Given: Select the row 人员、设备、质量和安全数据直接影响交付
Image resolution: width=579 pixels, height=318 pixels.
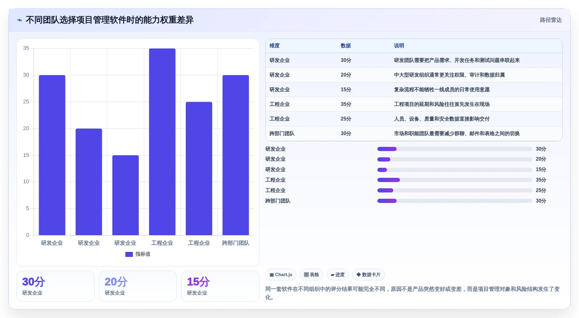Looking at the screenshot, I should point(414,119).
